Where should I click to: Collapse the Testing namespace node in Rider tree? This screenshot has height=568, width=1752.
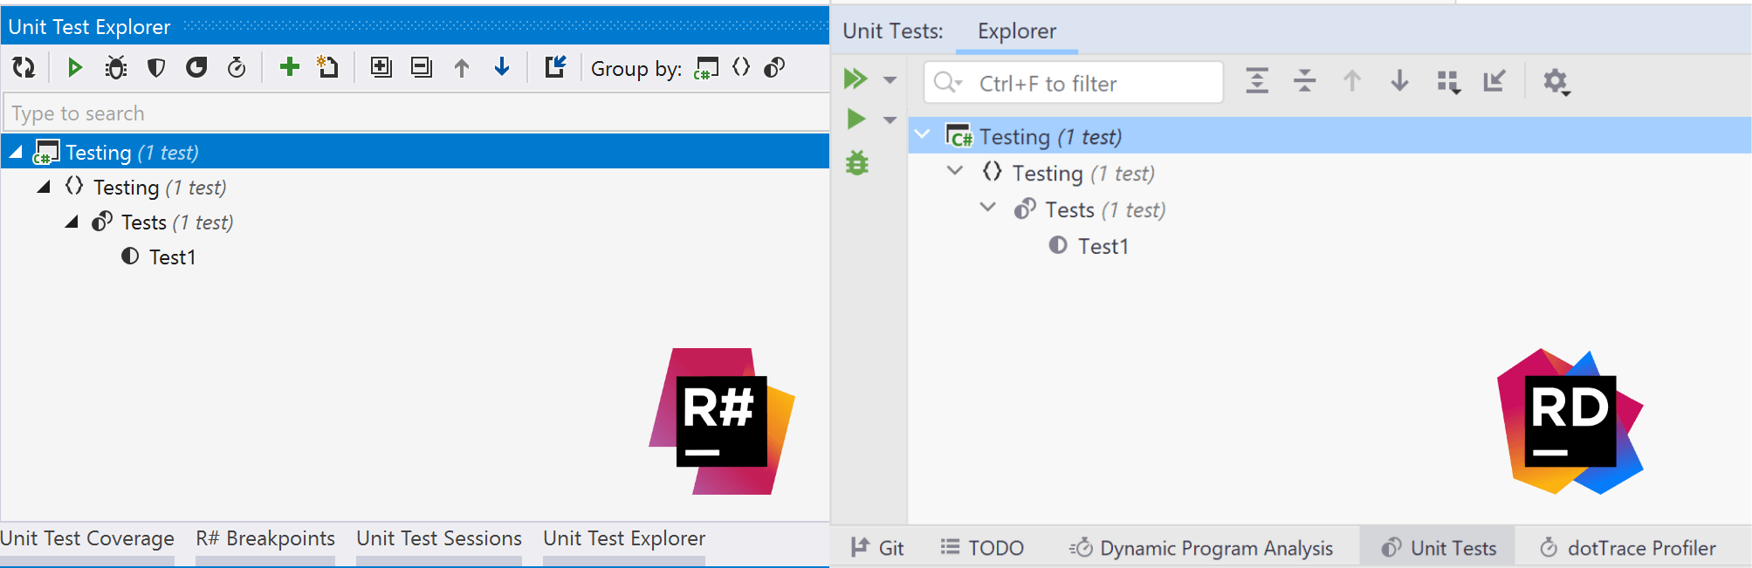click(x=955, y=171)
